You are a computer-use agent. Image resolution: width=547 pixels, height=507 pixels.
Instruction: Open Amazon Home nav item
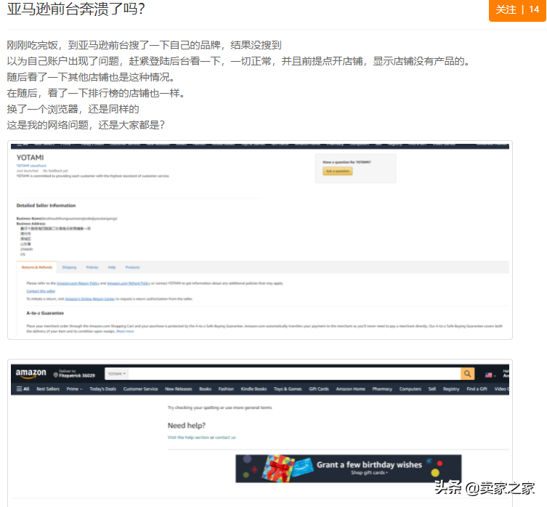(351, 389)
